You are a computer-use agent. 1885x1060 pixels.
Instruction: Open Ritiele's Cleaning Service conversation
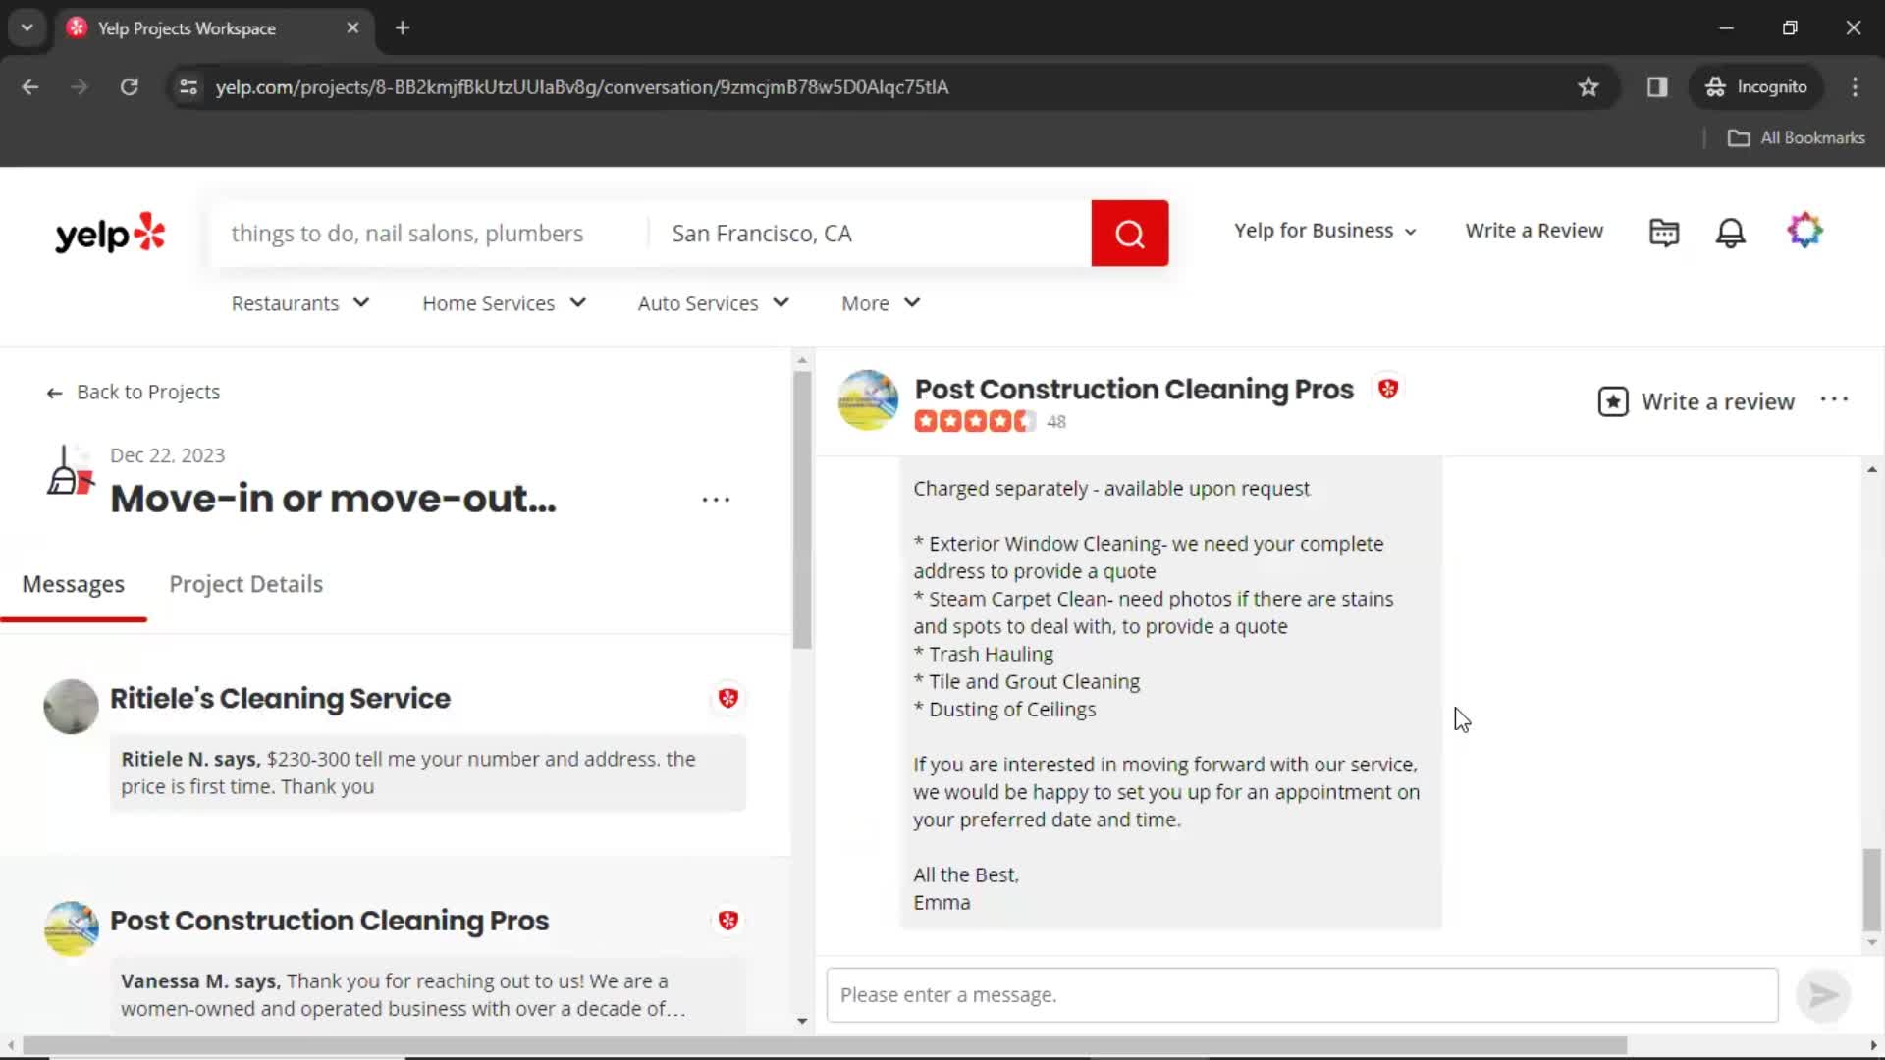[280, 699]
